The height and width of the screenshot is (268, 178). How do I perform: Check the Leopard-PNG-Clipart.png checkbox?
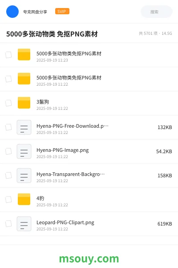click(8, 224)
